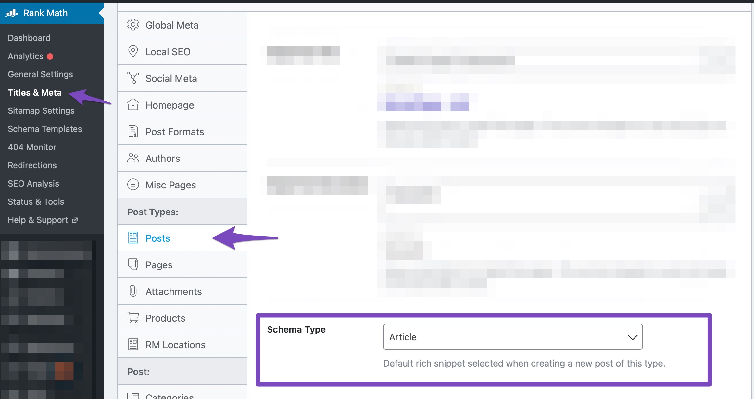Open the Misc Pages tab

coord(170,185)
